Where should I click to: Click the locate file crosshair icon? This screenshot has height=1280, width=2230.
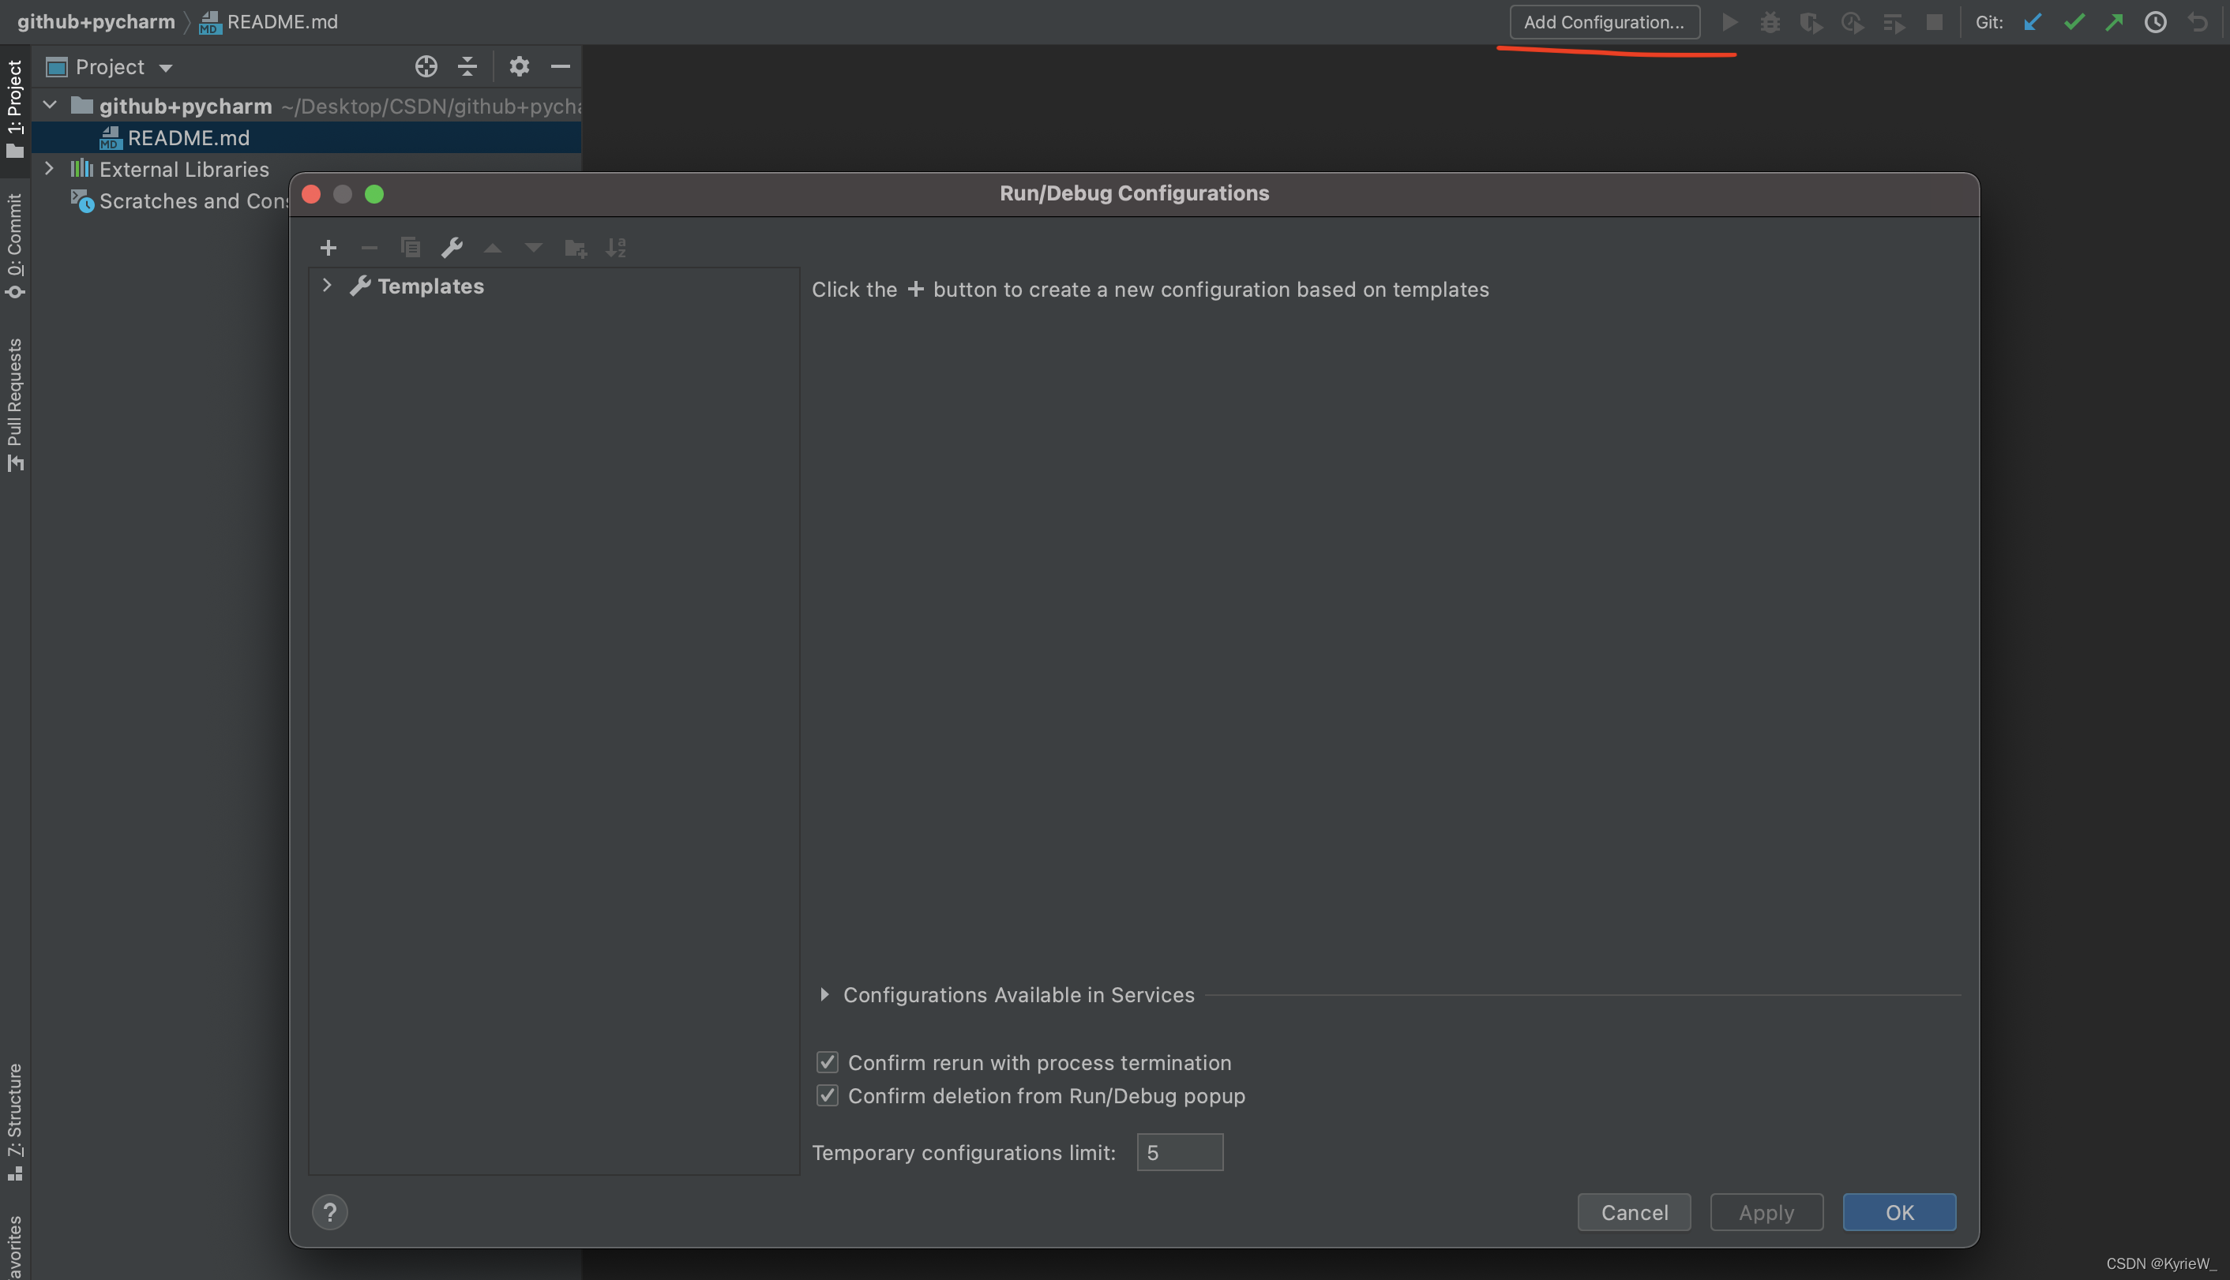coord(426,67)
